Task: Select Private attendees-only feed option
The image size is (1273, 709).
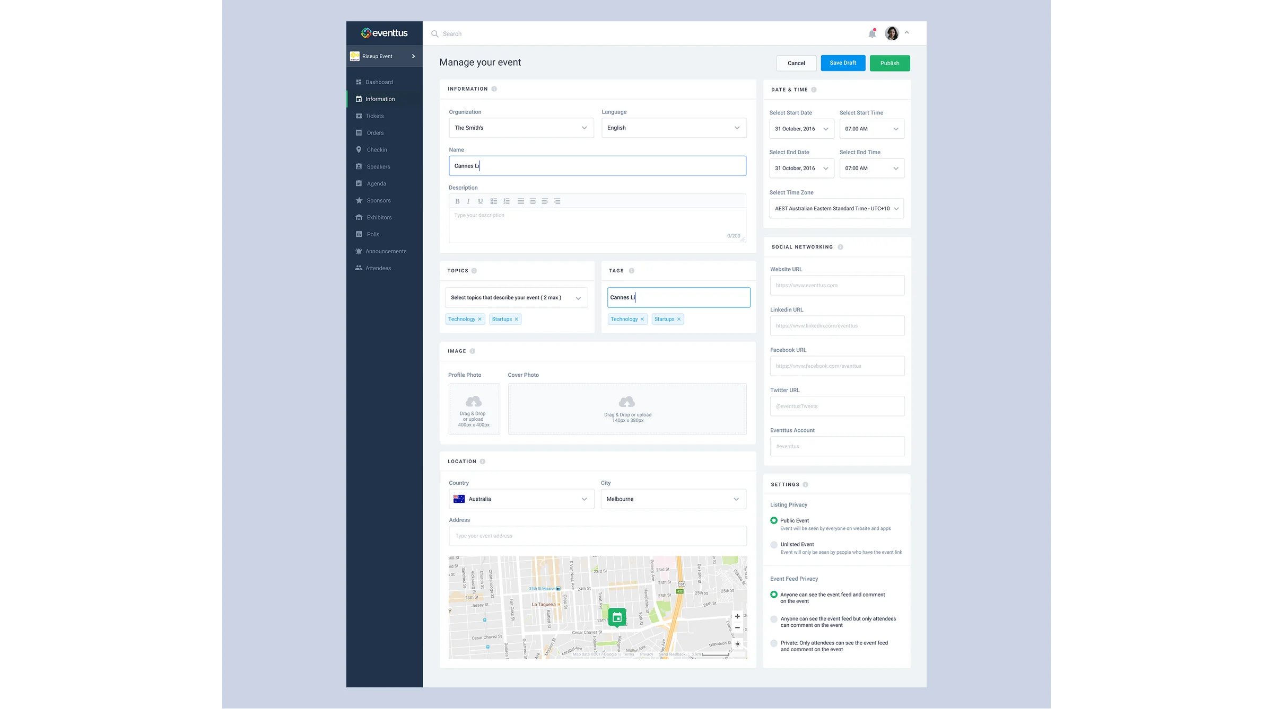Action: (x=774, y=643)
